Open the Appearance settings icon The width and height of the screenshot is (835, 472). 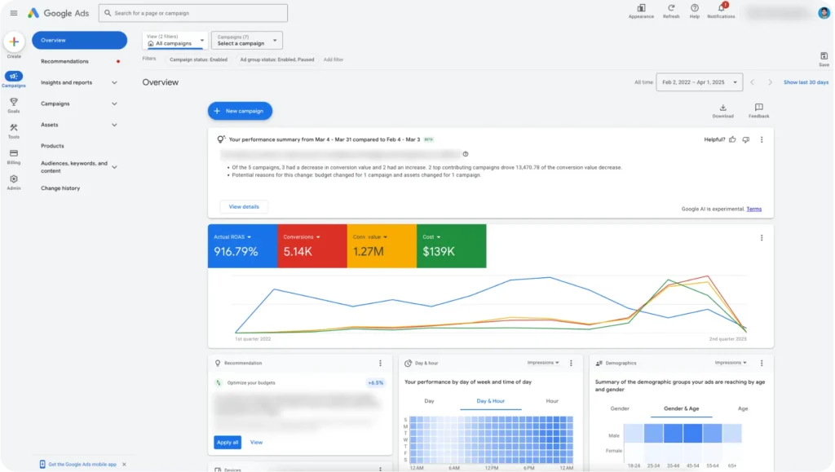pyautogui.click(x=641, y=8)
